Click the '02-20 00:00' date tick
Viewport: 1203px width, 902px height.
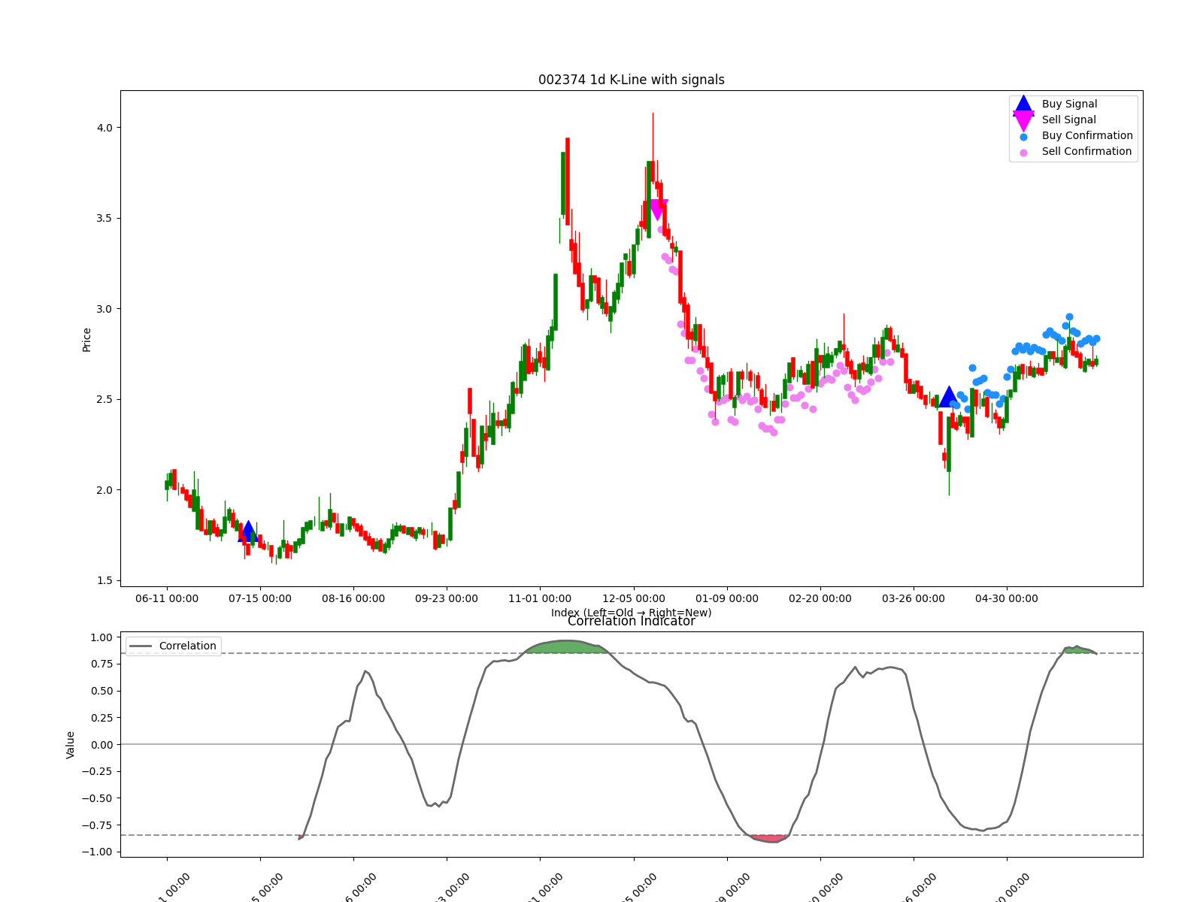(x=820, y=598)
